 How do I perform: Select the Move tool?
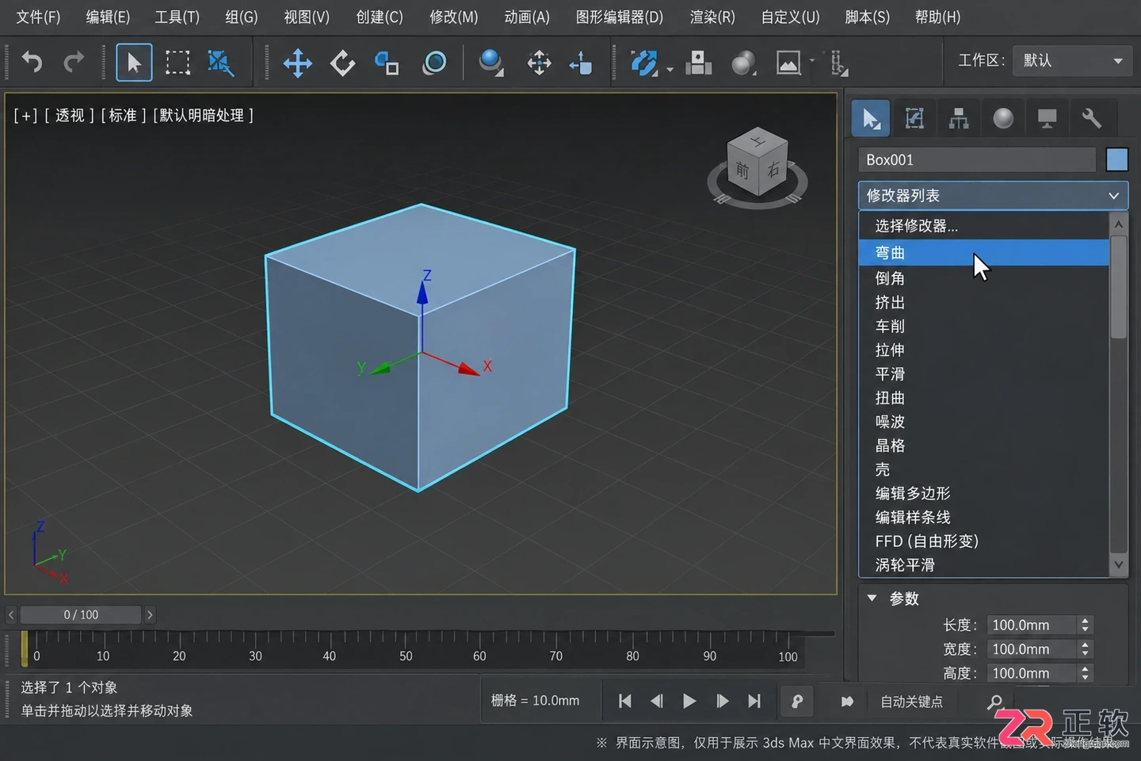pos(298,63)
